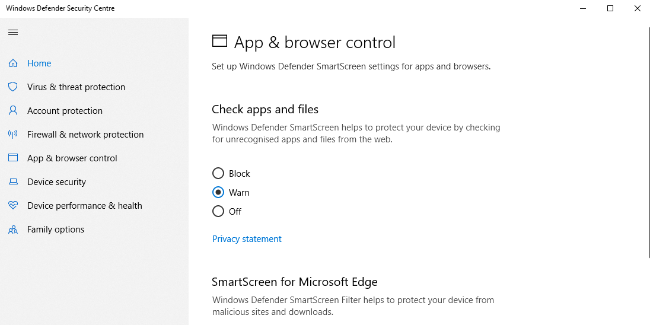Click the Family options people icon
The height and width of the screenshot is (325, 650).
[13, 230]
